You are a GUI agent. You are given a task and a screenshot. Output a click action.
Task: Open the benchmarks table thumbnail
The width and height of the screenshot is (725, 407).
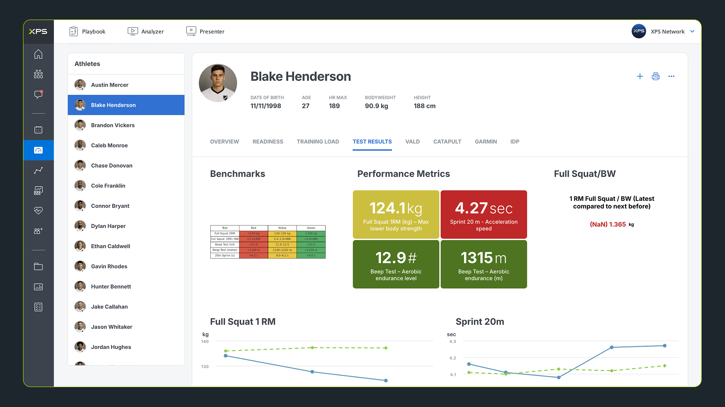point(268,242)
